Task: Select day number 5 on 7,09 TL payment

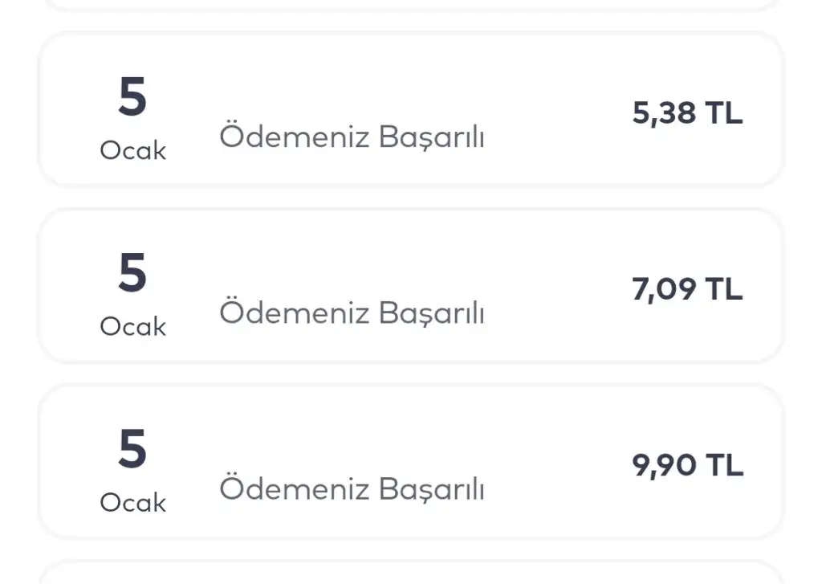Action: tap(132, 273)
